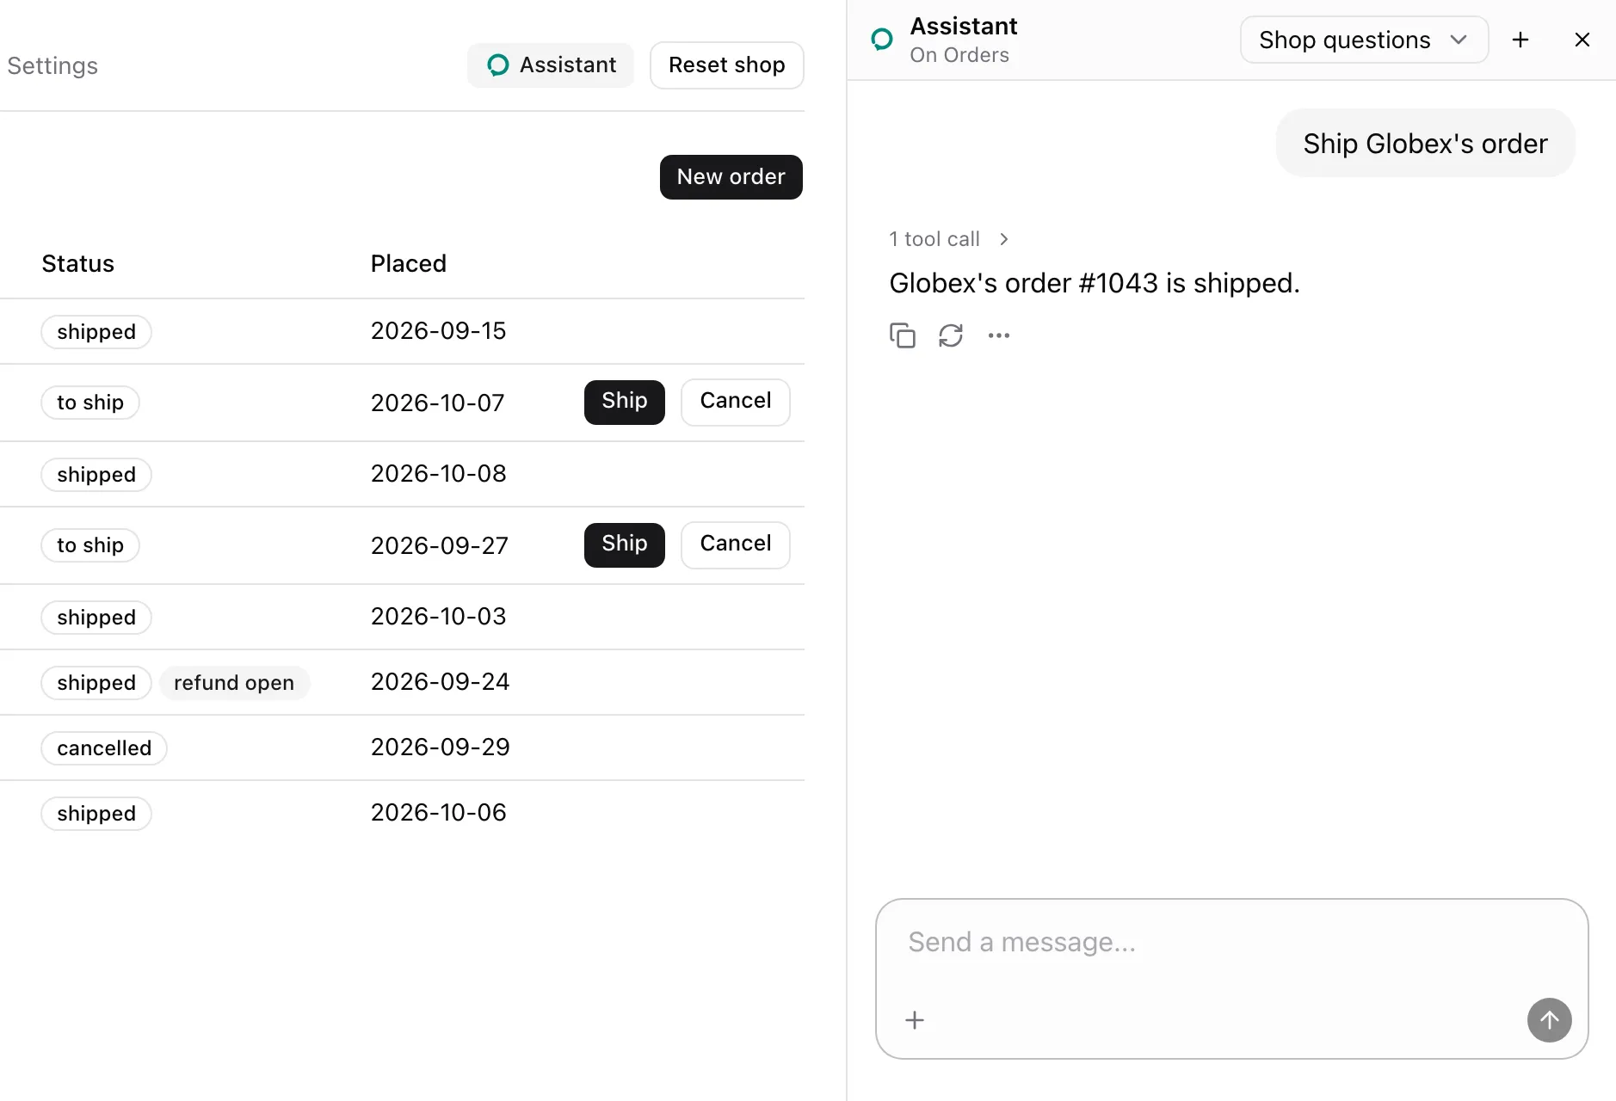Viewport: 1616px width, 1101px height.
Task: Click Reset shop button
Action: click(726, 65)
